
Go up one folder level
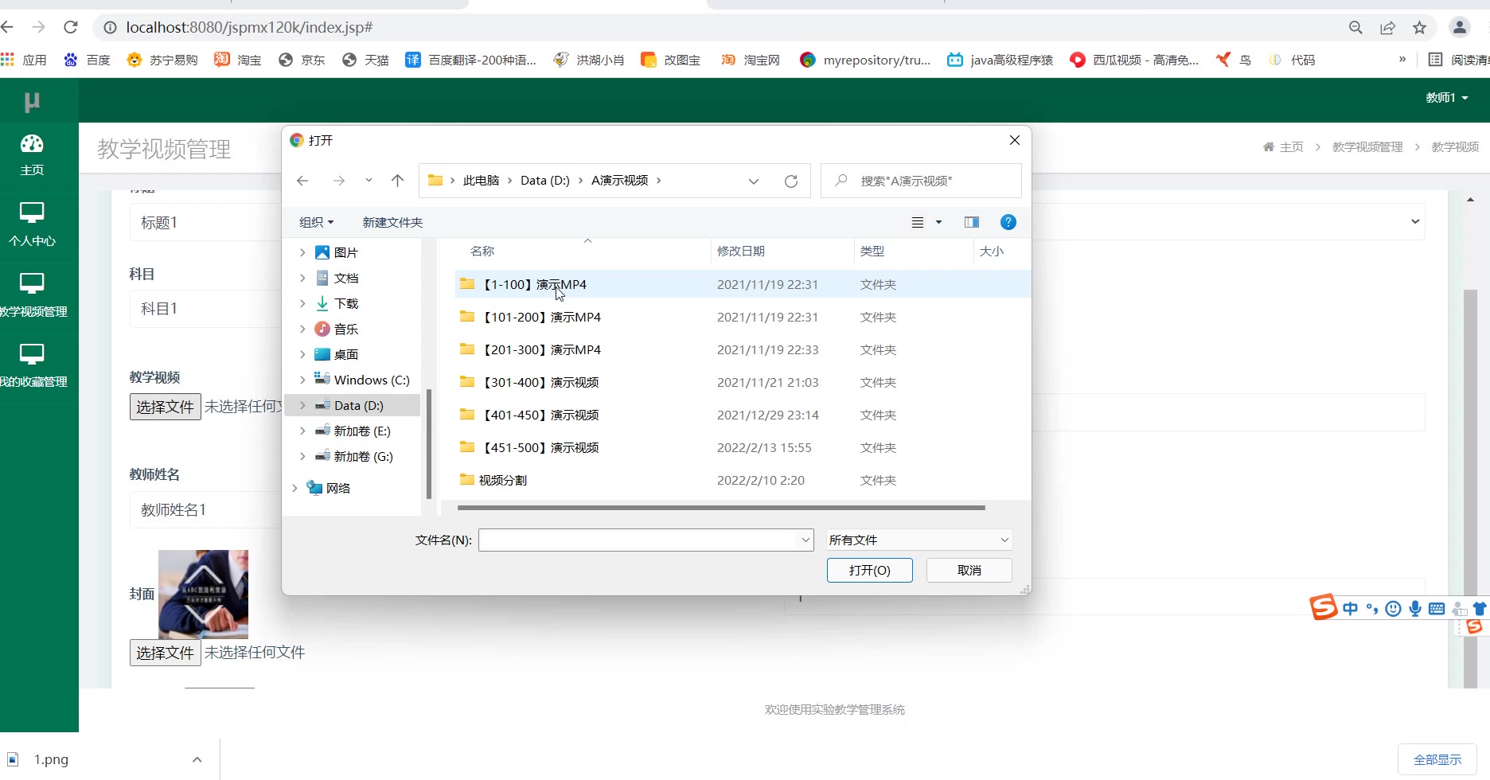tap(397, 181)
